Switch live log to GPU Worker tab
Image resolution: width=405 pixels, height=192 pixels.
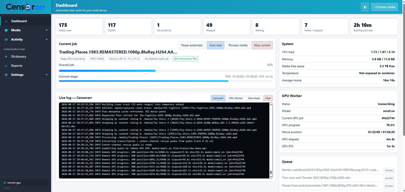pyautogui.click(x=236, y=98)
